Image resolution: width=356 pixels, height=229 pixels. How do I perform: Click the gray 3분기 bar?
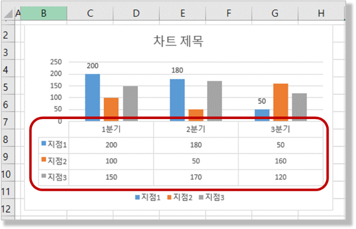click(300, 107)
